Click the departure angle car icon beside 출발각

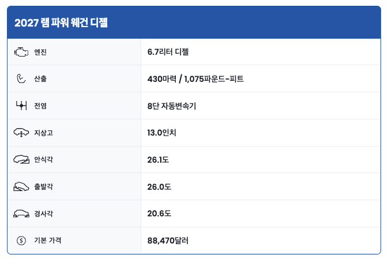21,186
